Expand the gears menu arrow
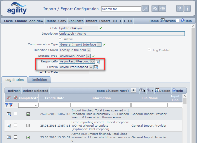This screenshot has width=197, height=143. tap(152, 91)
